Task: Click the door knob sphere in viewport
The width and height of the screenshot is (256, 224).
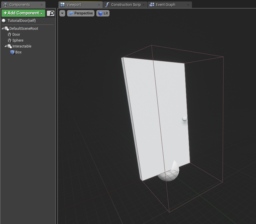Action: pyautogui.click(x=185, y=118)
